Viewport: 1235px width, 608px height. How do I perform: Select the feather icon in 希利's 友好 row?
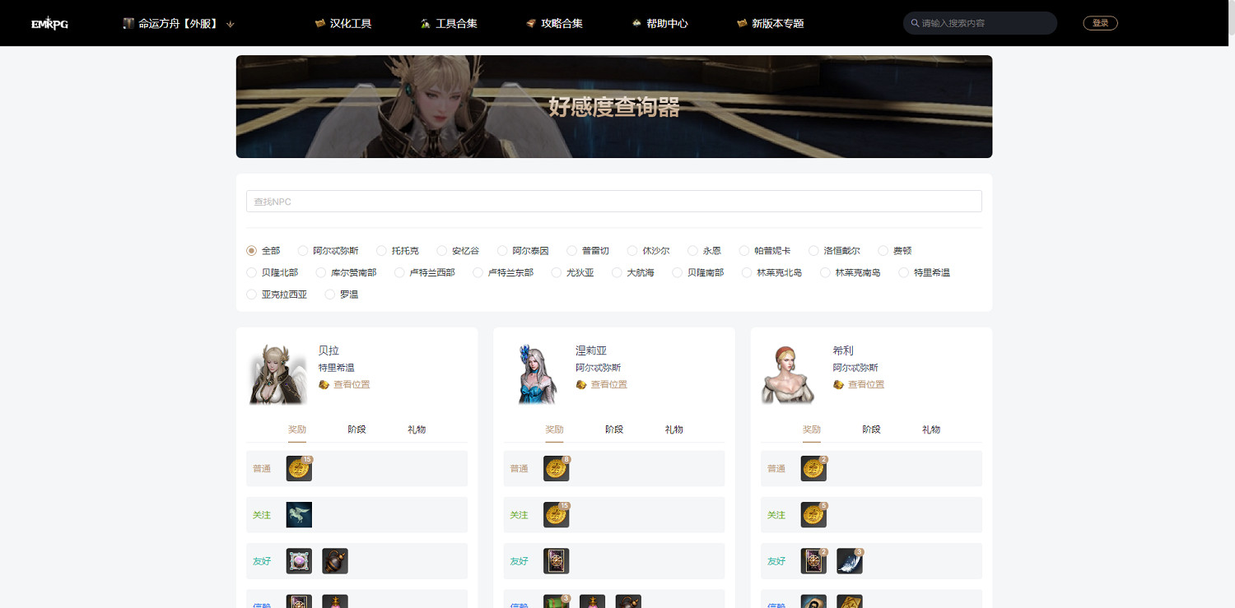click(x=849, y=560)
